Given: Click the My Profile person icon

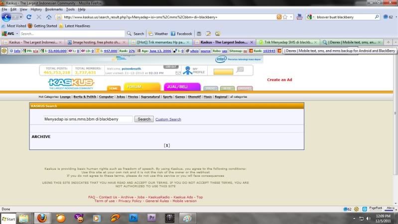Looking at the screenshot, I should pos(188,71).
